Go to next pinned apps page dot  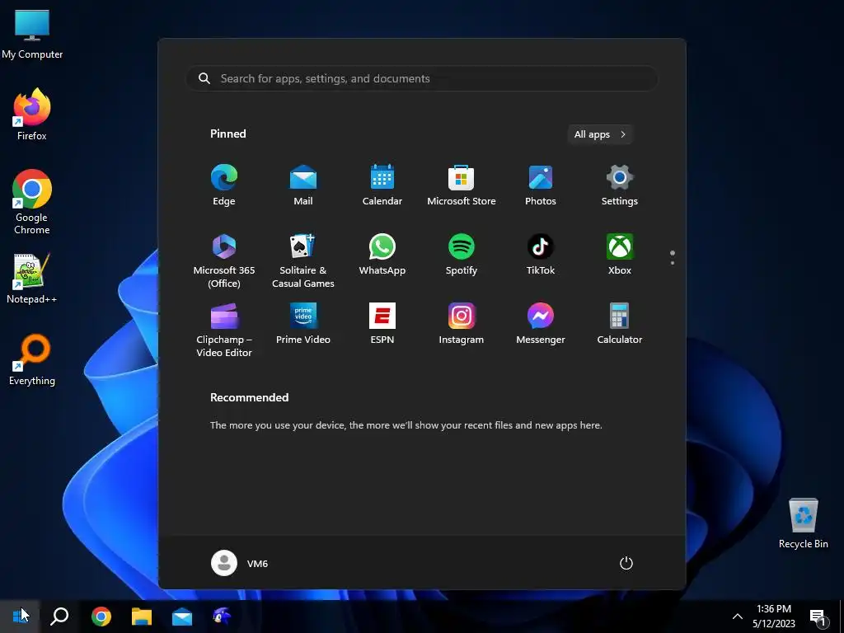pyautogui.click(x=673, y=263)
